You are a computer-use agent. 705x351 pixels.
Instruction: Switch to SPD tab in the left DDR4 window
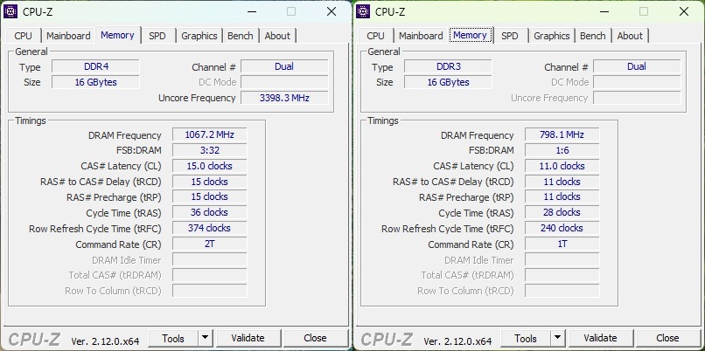tap(157, 36)
